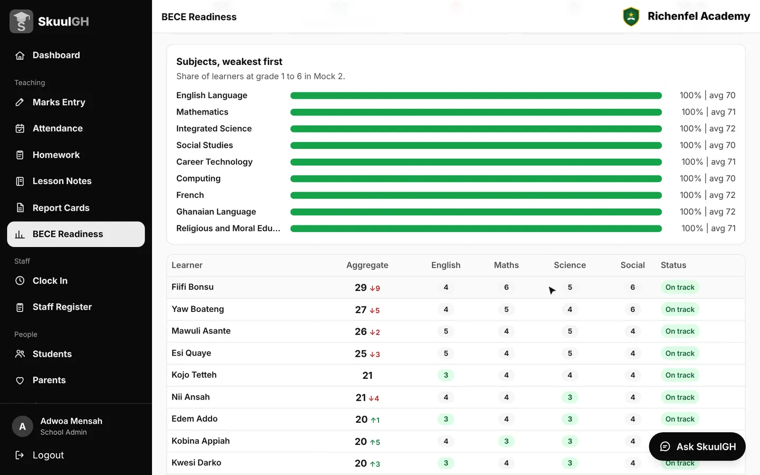760x475 pixels.
Task: Click the Report Cards document icon
Action: pos(20,207)
